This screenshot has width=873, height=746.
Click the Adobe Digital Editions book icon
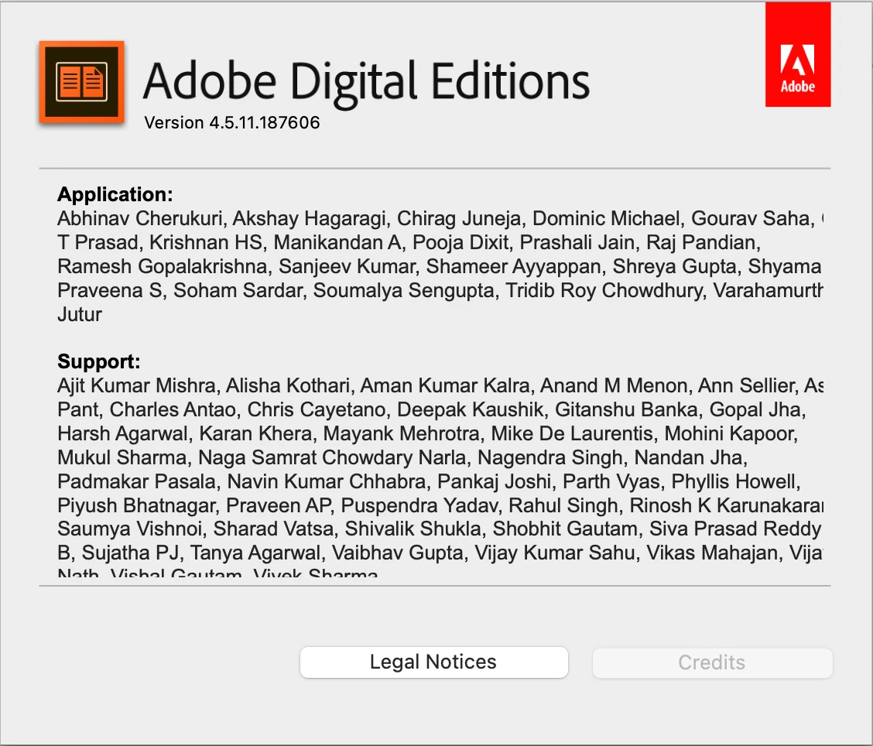click(x=81, y=82)
